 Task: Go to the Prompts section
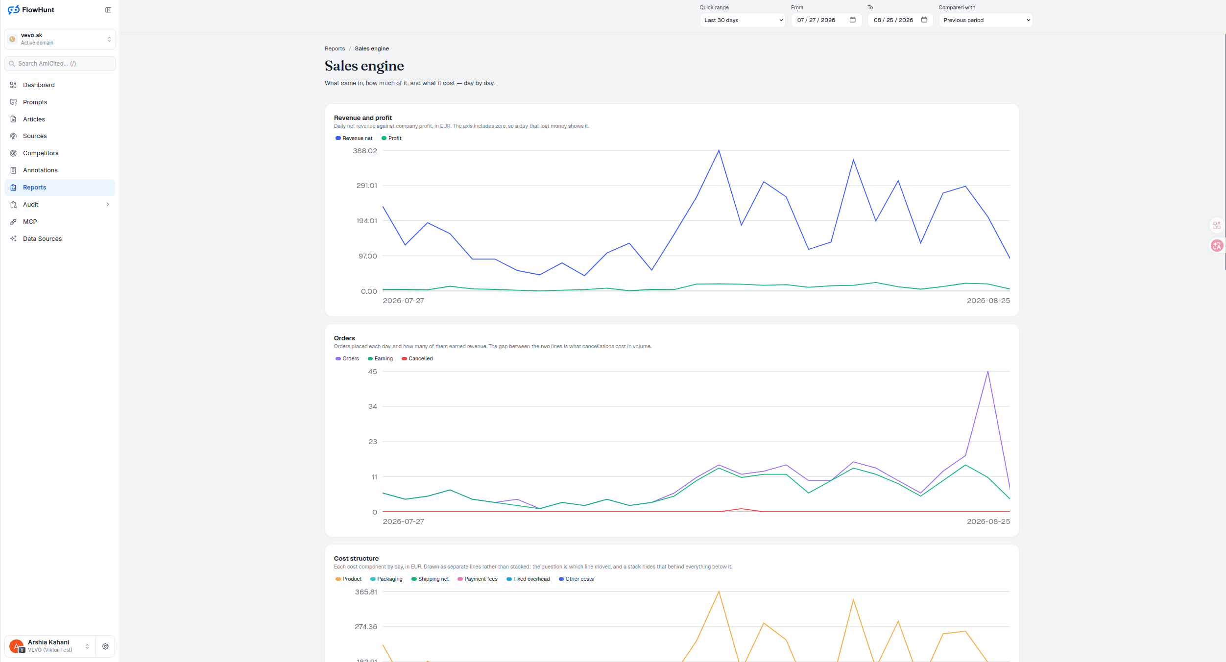pyautogui.click(x=60, y=102)
